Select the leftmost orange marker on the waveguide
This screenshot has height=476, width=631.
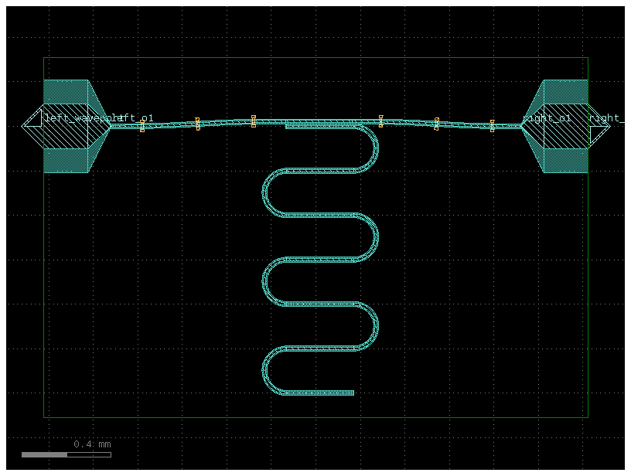click(142, 126)
